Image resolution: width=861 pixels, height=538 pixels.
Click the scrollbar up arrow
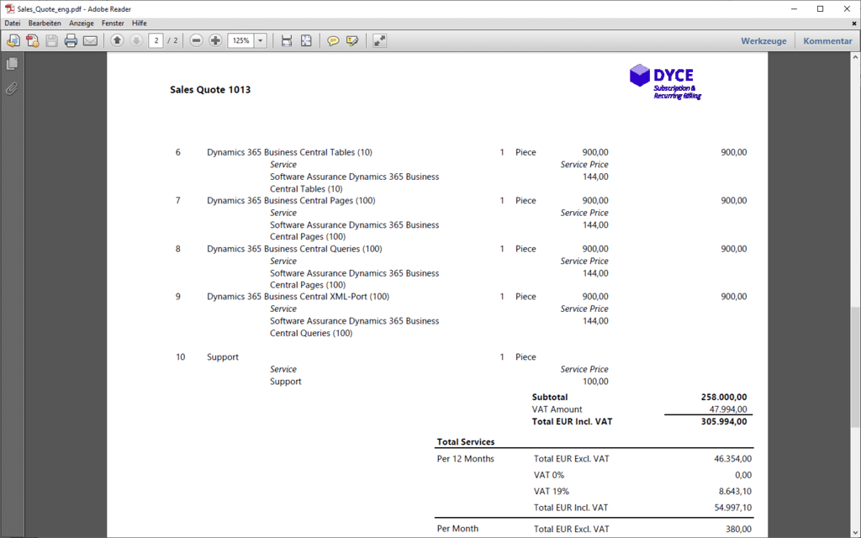pyautogui.click(x=855, y=56)
